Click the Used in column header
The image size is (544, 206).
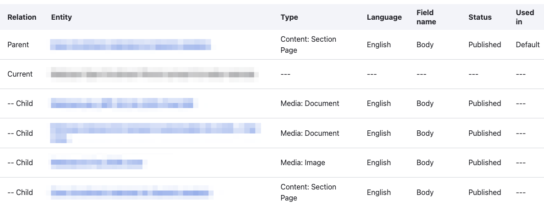[525, 17]
